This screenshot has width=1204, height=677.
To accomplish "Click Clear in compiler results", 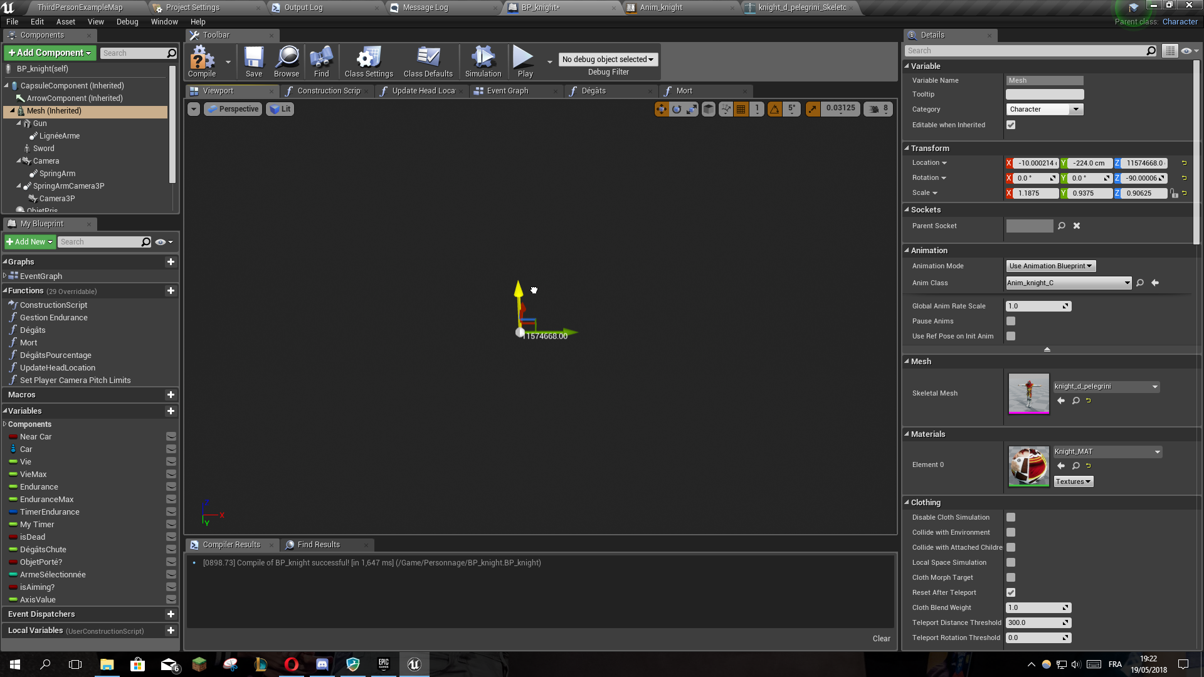I will point(881,639).
